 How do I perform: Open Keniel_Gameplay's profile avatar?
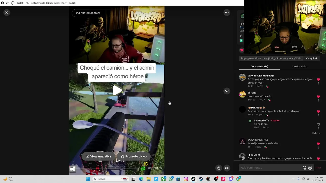[242, 77]
